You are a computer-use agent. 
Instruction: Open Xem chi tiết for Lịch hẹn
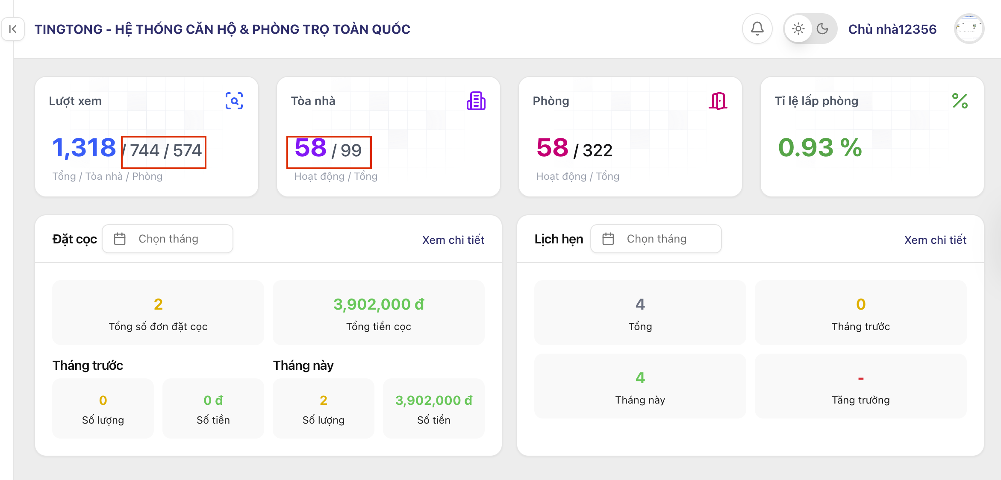(x=935, y=240)
